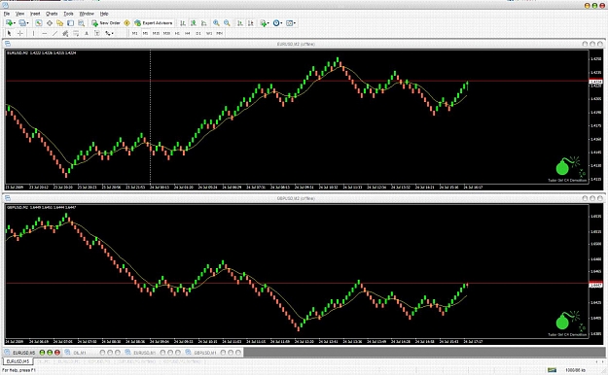Image resolution: width=608 pixels, height=375 pixels.
Task: Open the Periods clock dropdown
Action: [277, 23]
